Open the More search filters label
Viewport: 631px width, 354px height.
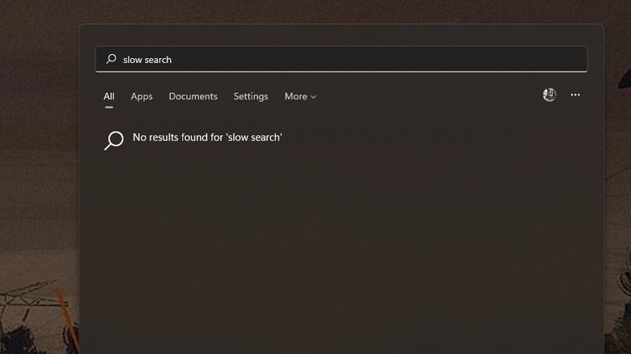[x=295, y=96]
